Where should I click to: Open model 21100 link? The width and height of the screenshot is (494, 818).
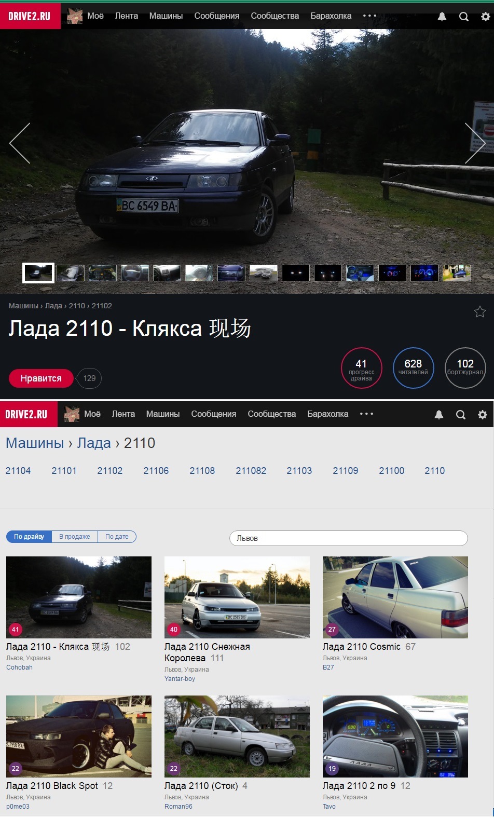[x=392, y=471]
